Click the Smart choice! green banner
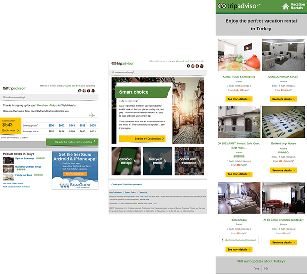This screenshot has width=307, height=274. click(x=142, y=92)
